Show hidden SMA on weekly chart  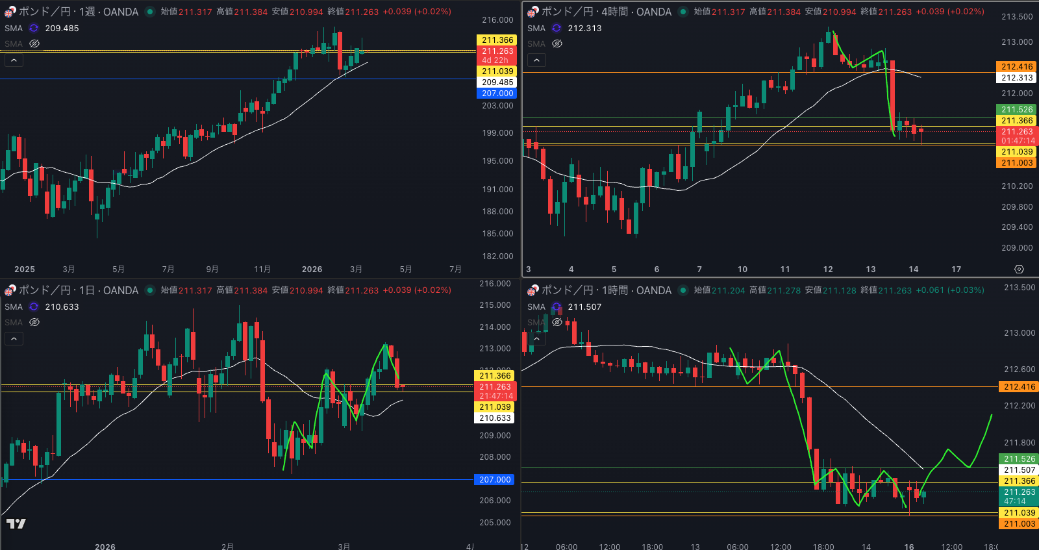(34, 44)
